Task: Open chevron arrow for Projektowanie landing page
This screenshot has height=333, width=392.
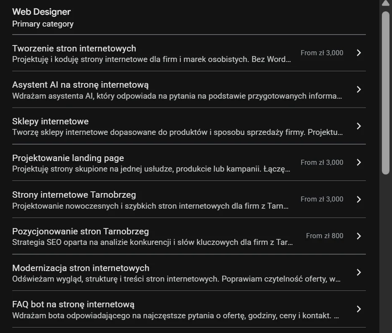Action: pos(359,163)
